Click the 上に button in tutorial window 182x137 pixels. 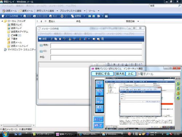(x=131, y=74)
